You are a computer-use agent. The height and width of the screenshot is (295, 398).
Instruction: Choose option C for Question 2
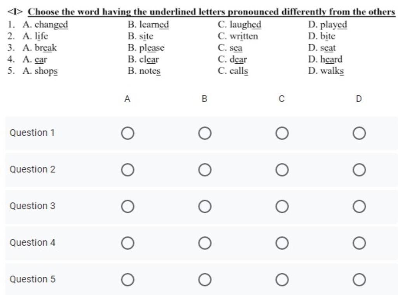(282, 170)
